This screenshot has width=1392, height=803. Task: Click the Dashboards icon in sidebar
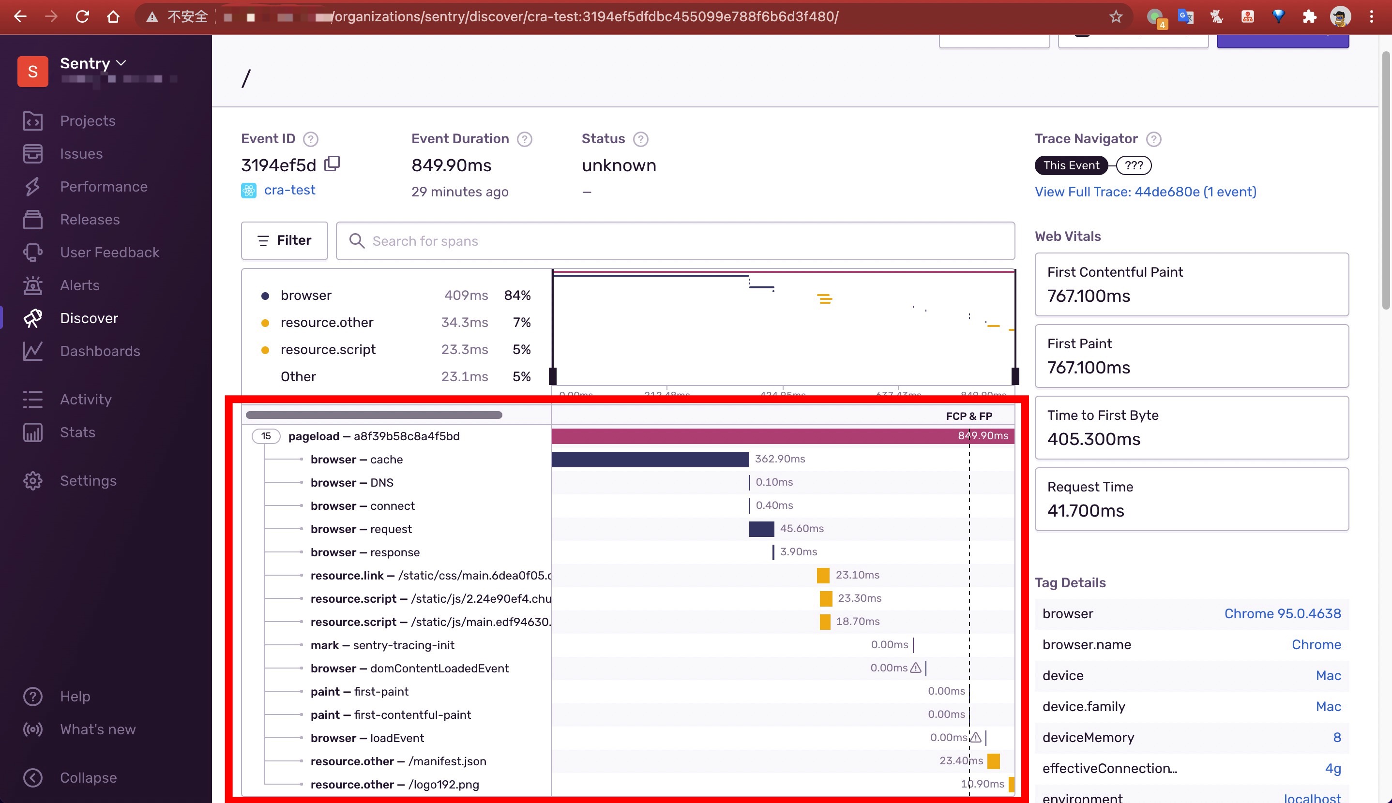pyautogui.click(x=32, y=350)
